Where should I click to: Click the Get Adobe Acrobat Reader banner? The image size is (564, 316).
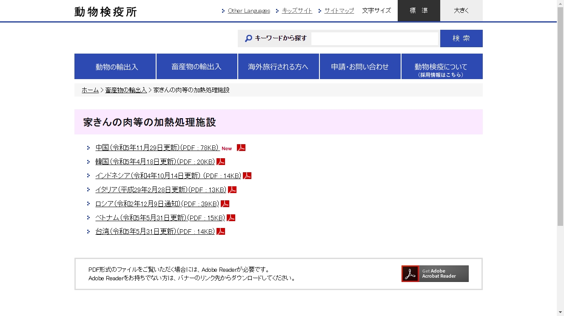[435, 274]
